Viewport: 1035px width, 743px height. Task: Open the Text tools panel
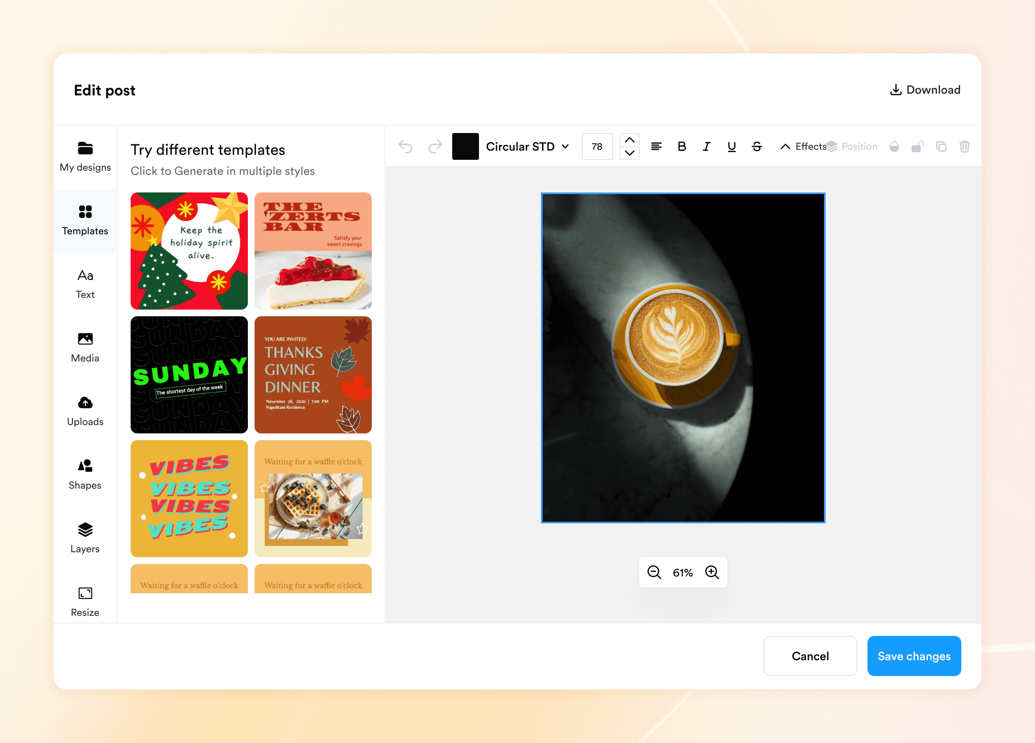point(85,284)
